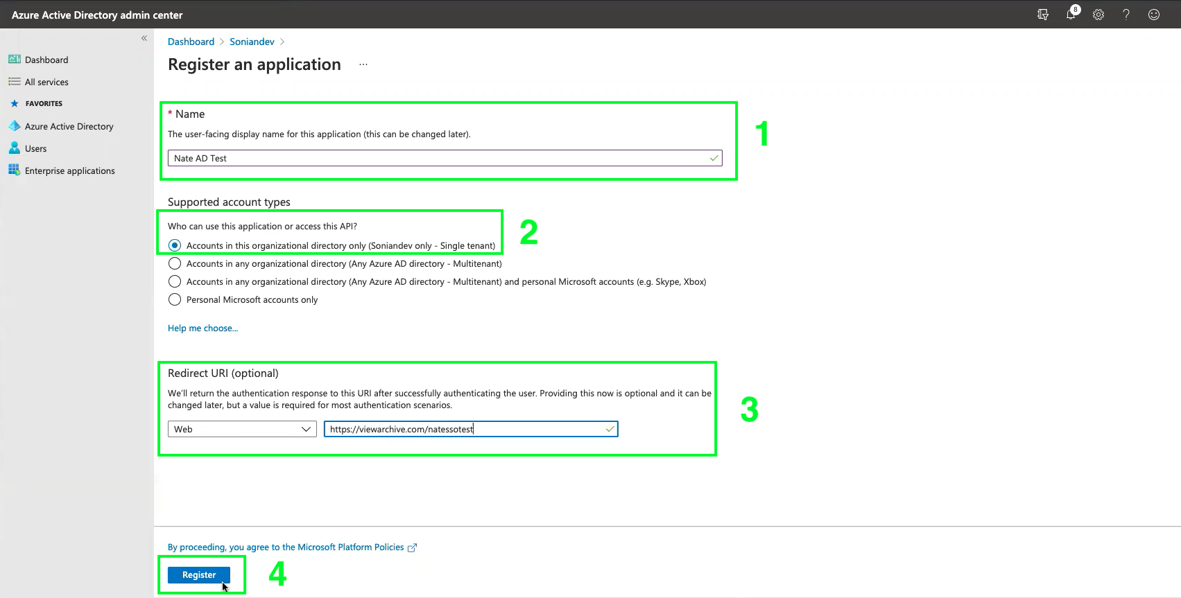1181x598 pixels.
Task: Open the directory and subscription filter icon
Action: pos(1042,15)
